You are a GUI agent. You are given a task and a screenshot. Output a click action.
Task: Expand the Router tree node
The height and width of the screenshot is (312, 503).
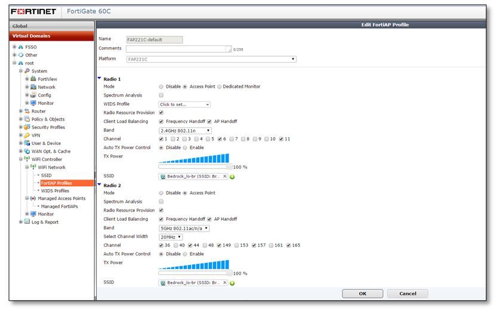pyautogui.click(x=20, y=111)
